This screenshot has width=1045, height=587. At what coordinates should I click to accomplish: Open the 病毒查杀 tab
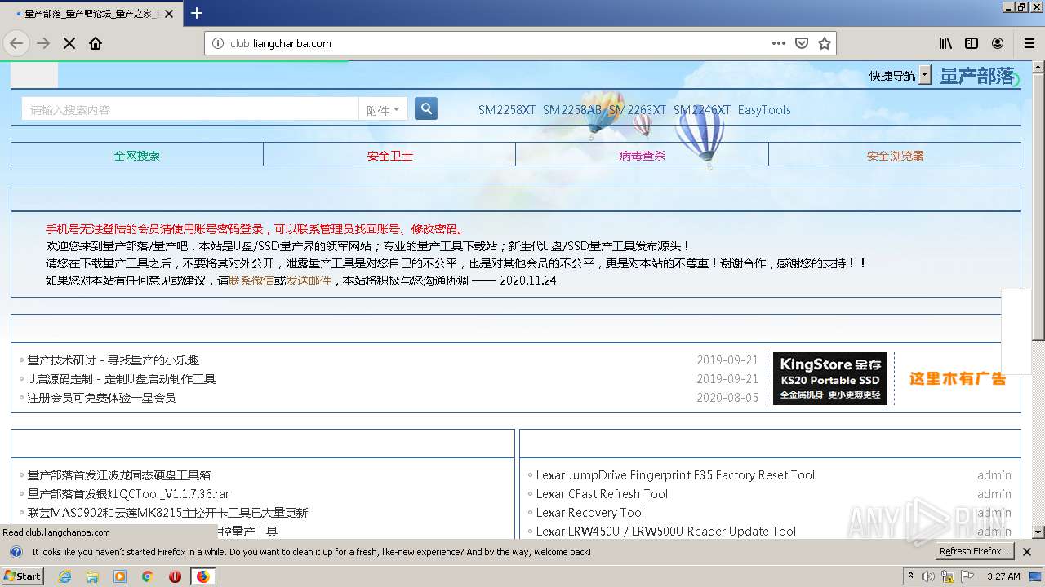(643, 155)
